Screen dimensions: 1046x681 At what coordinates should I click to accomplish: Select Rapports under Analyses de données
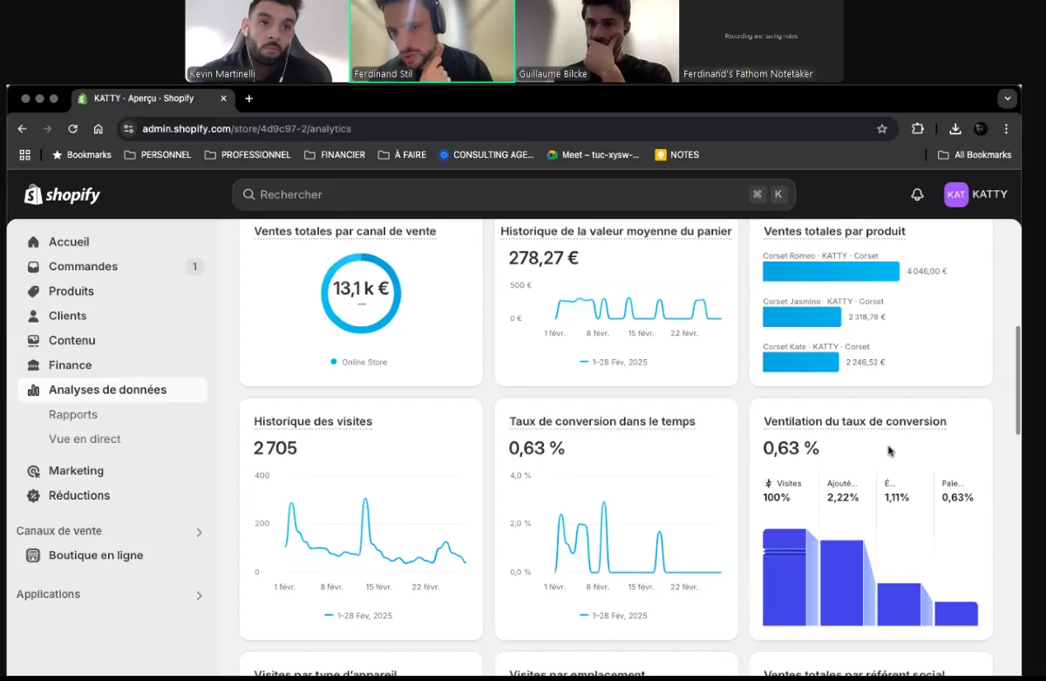click(73, 415)
